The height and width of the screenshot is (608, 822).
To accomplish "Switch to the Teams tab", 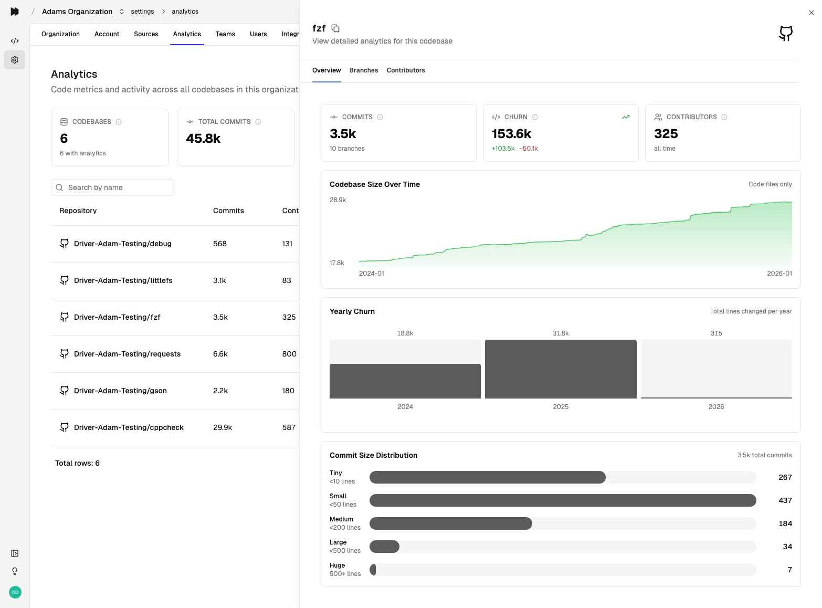I will coord(225,34).
